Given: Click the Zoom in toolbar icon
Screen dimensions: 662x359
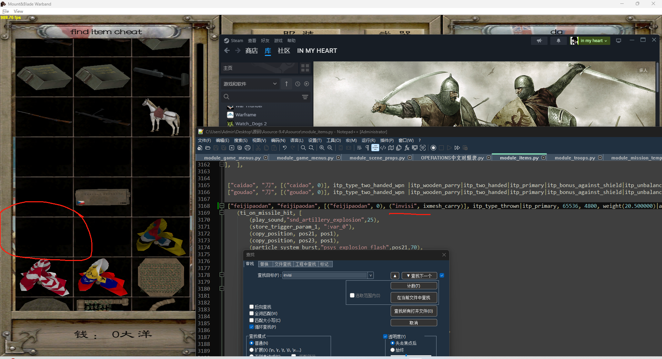Looking at the screenshot, I should (322, 148).
